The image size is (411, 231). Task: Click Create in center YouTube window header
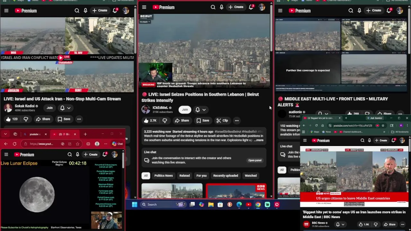(236, 7)
